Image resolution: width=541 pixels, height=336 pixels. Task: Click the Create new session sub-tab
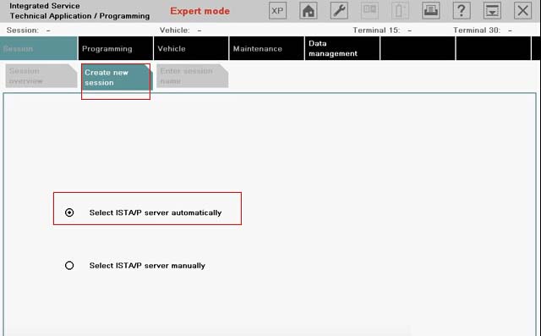click(117, 77)
